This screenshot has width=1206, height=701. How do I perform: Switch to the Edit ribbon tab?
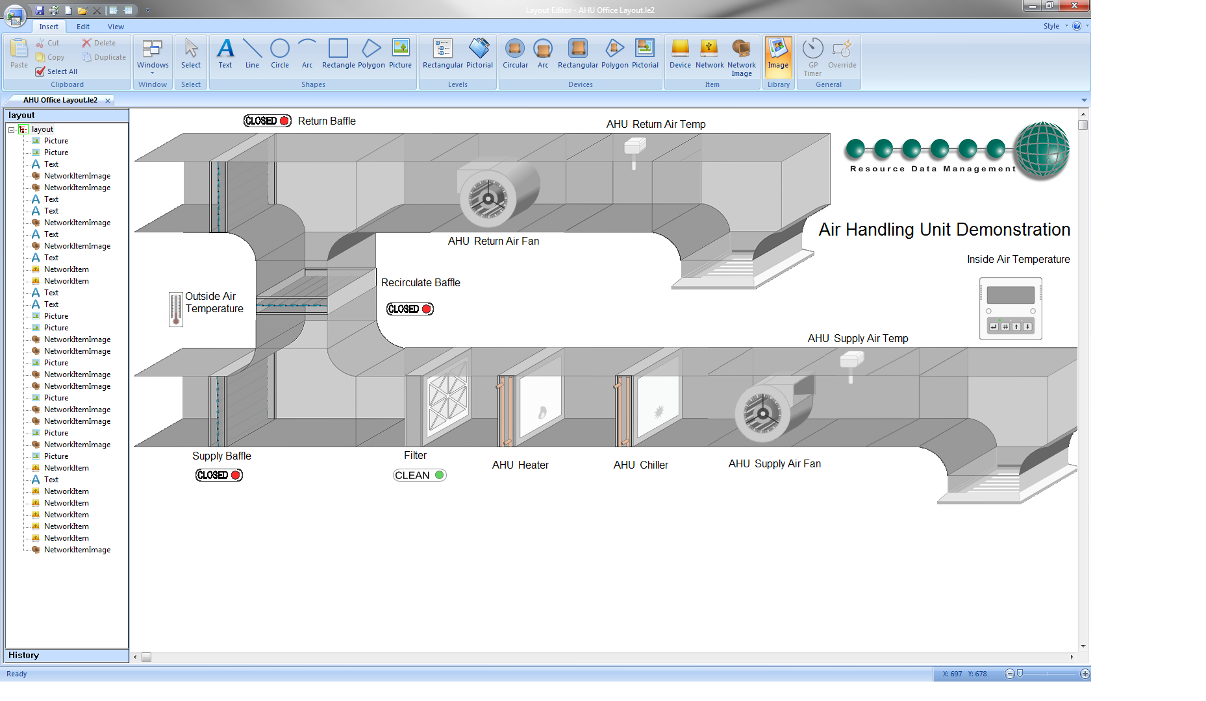pyautogui.click(x=83, y=27)
